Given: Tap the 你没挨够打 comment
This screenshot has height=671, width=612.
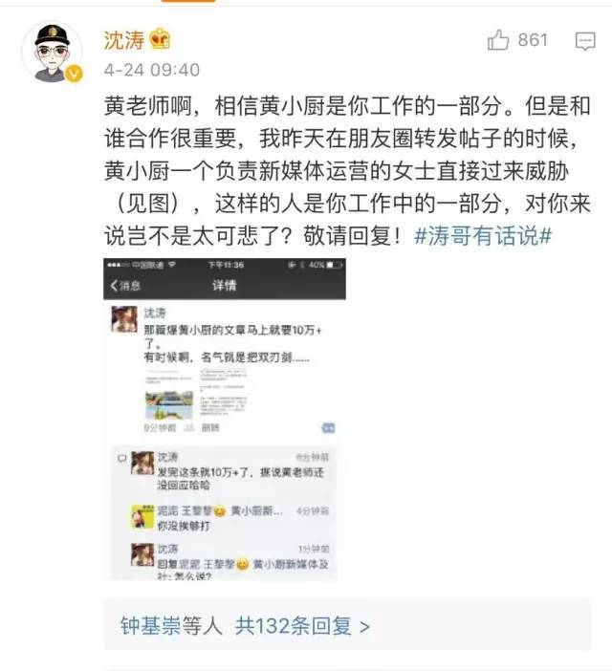Looking at the screenshot, I should [x=184, y=526].
